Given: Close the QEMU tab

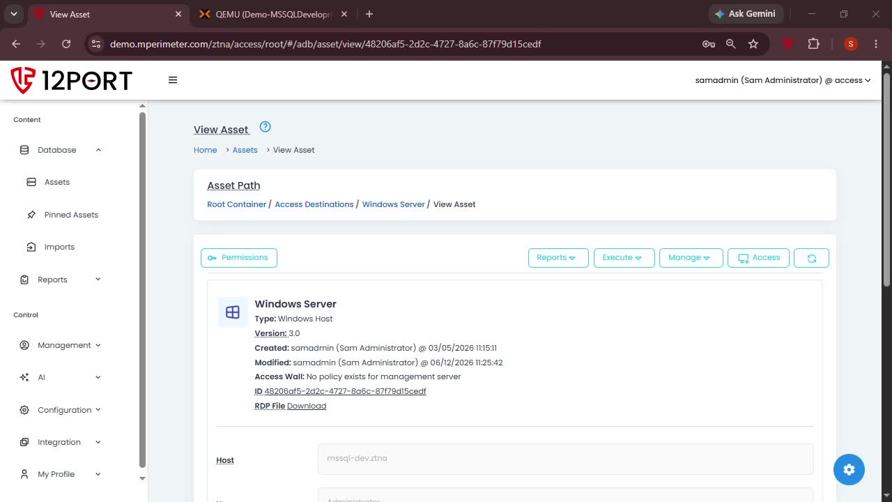Looking at the screenshot, I should pyautogui.click(x=344, y=14).
